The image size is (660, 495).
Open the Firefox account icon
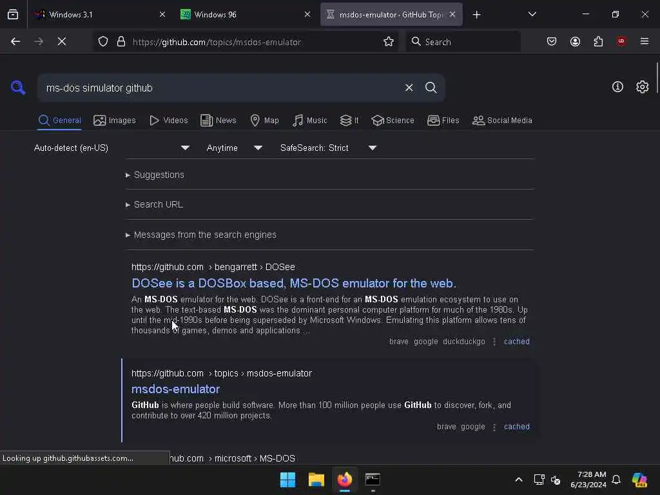pos(575,41)
